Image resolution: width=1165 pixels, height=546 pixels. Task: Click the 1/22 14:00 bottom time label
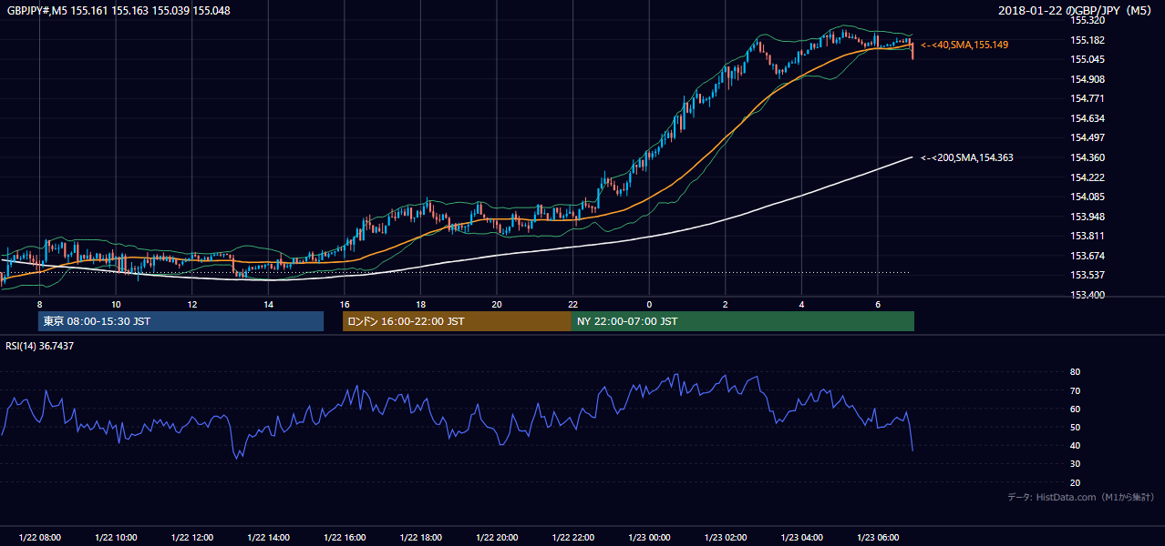pos(268,538)
